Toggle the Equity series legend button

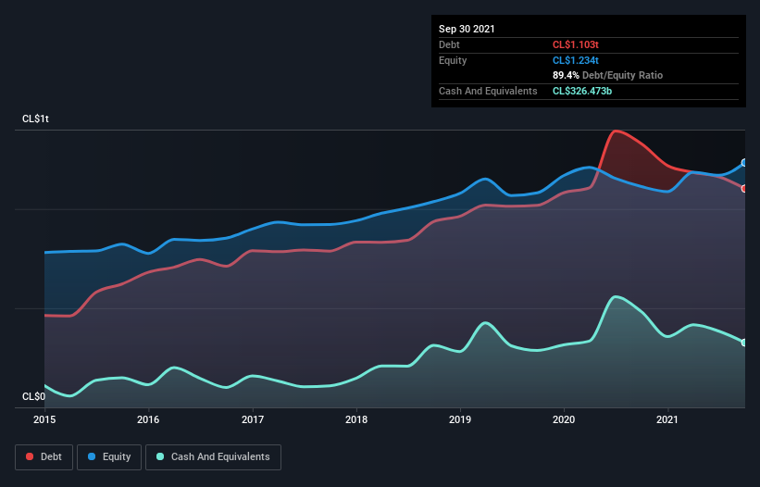click(x=109, y=457)
